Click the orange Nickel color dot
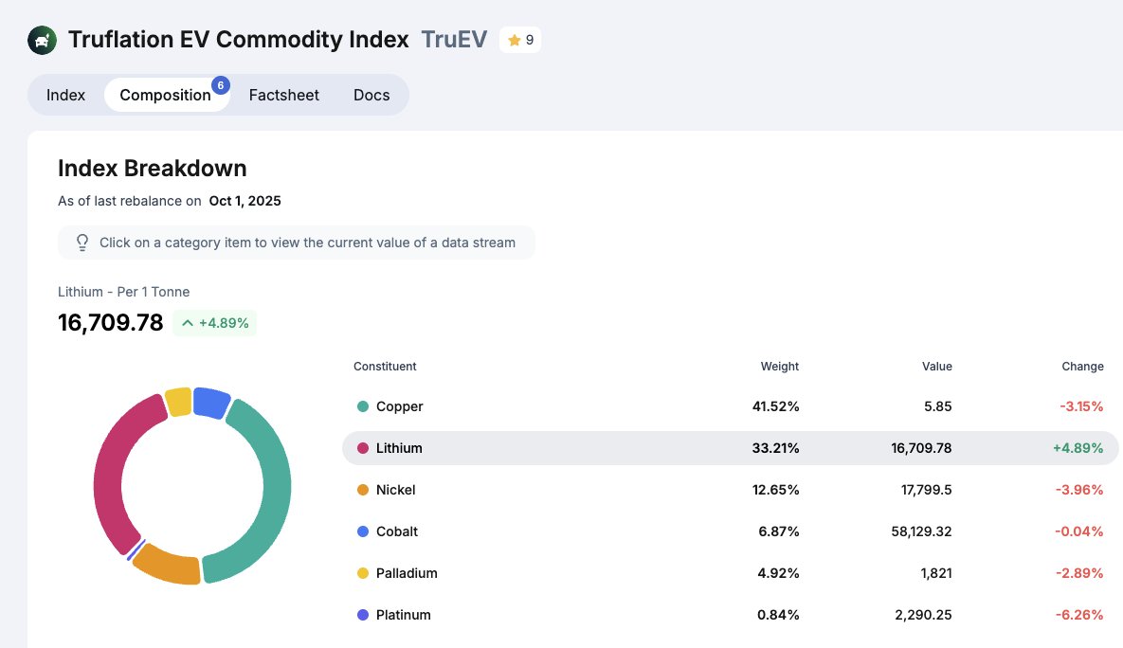Image resolution: width=1123 pixels, height=648 pixels. point(363,490)
